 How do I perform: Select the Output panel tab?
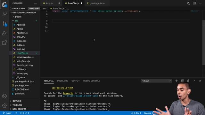pyautogui.click(x=76, y=81)
